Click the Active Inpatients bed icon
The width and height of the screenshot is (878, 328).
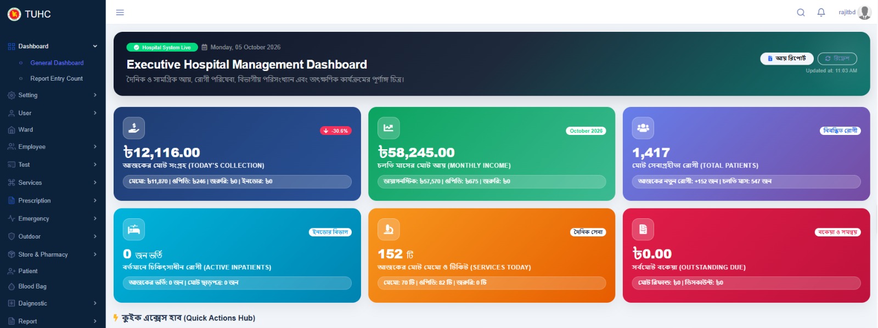(134, 229)
